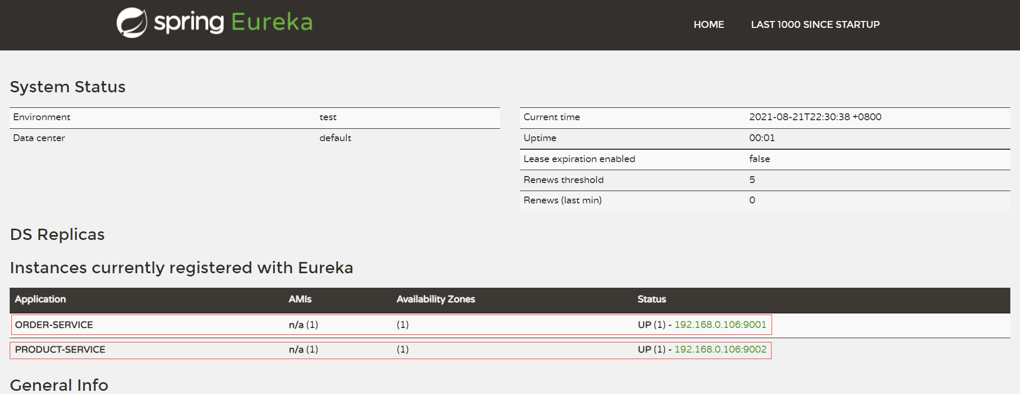
Task: Click UP (1) status of ORDER-SERVICE
Action: (x=652, y=325)
